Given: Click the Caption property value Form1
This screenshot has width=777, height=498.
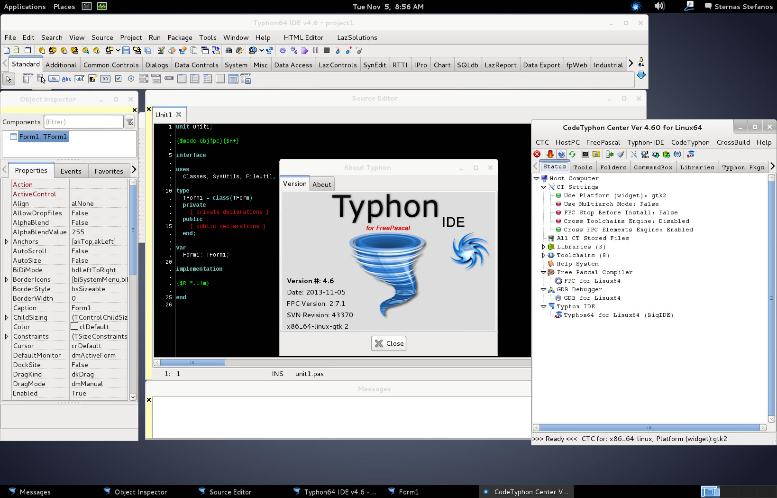Looking at the screenshot, I should coord(99,308).
